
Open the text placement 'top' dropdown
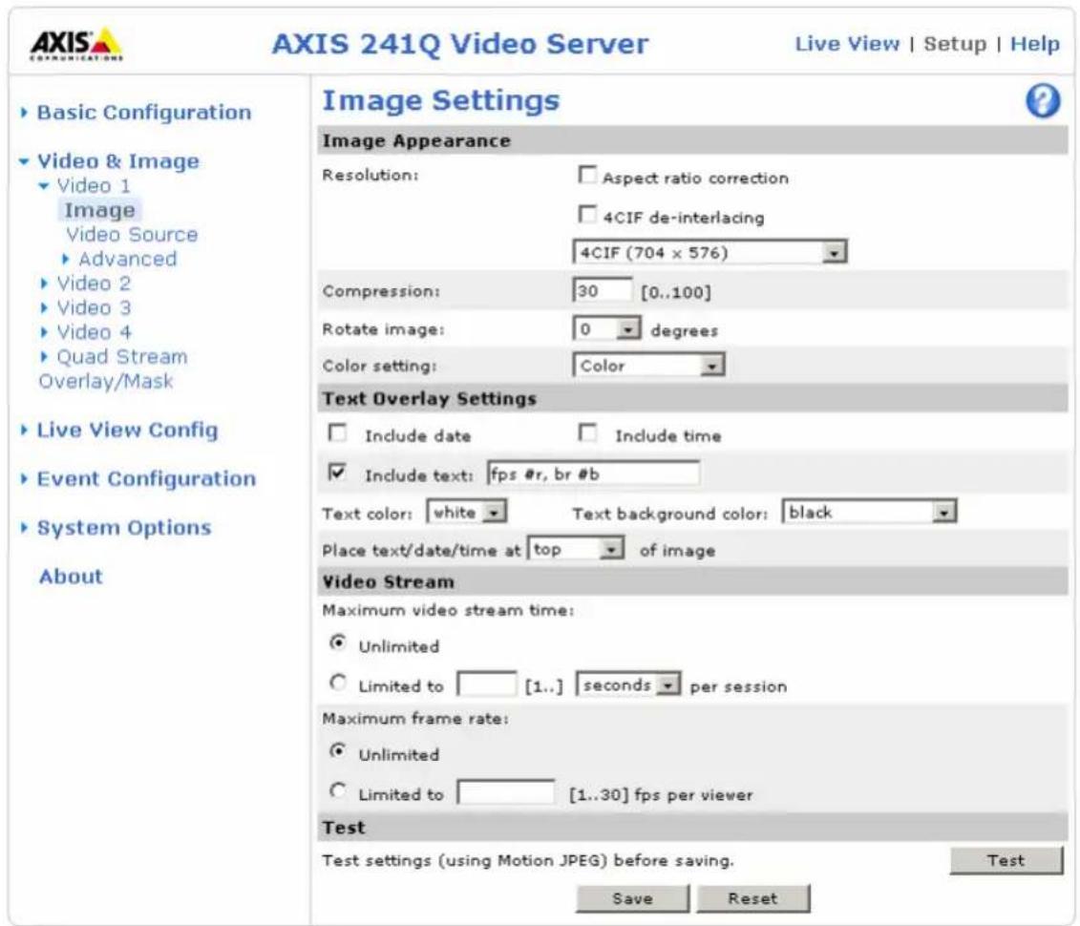(576, 550)
